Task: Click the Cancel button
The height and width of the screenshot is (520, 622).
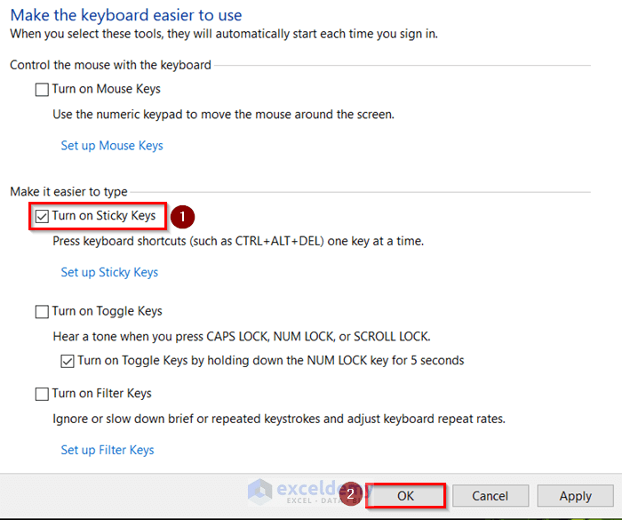Action: [x=490, y=496]
